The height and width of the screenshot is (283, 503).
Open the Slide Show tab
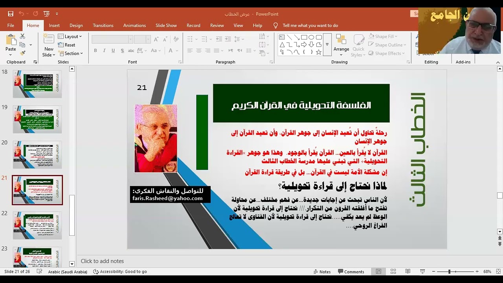click(x=166, y=25)
